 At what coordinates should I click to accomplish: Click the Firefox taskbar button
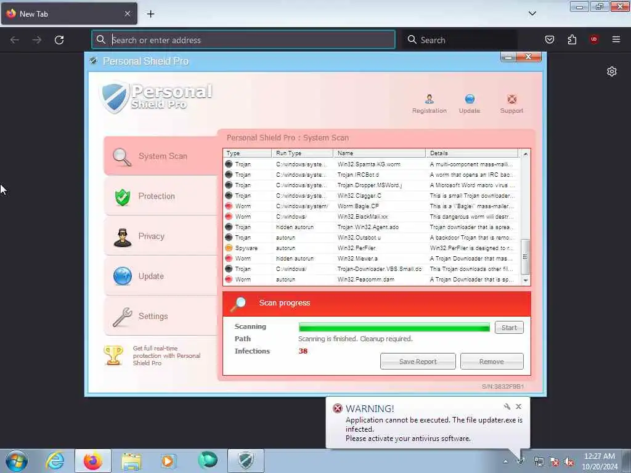[93, 461]
